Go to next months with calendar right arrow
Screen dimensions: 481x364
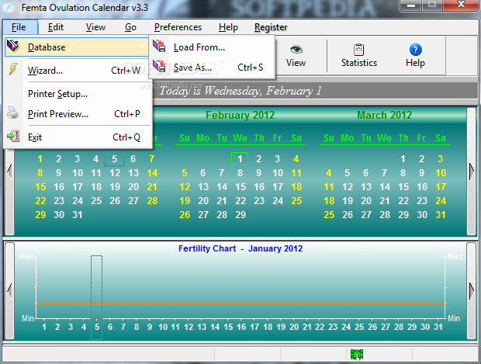(472, 171)
